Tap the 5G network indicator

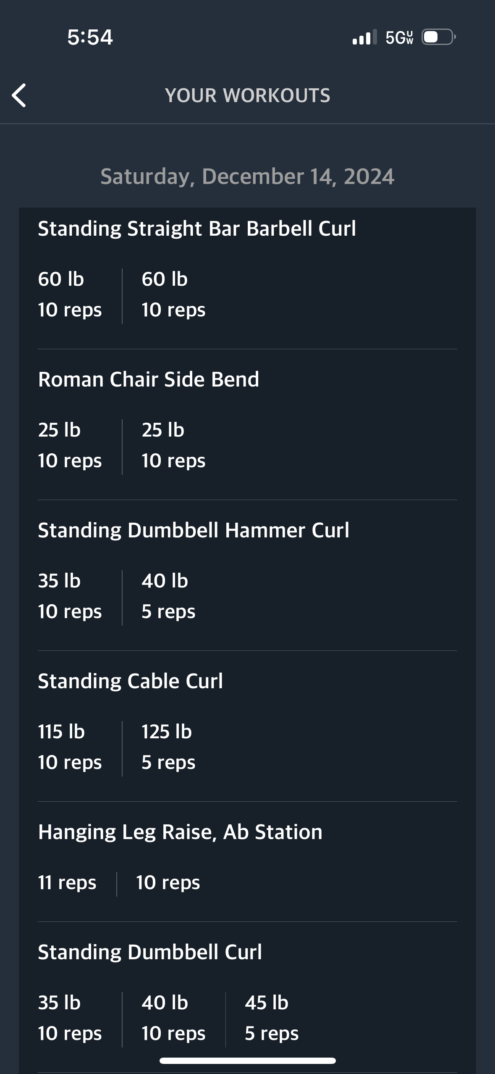click(399, 37)
